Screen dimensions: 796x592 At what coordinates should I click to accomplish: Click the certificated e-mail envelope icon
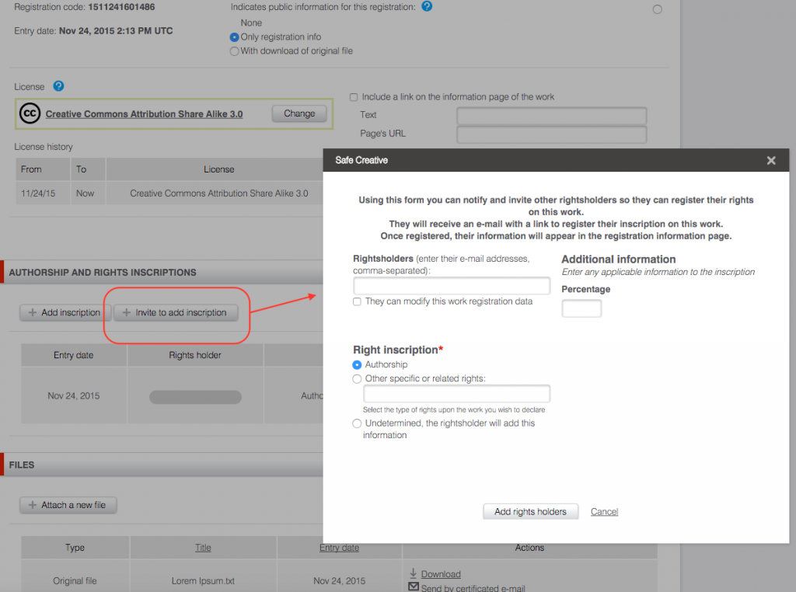414,587
